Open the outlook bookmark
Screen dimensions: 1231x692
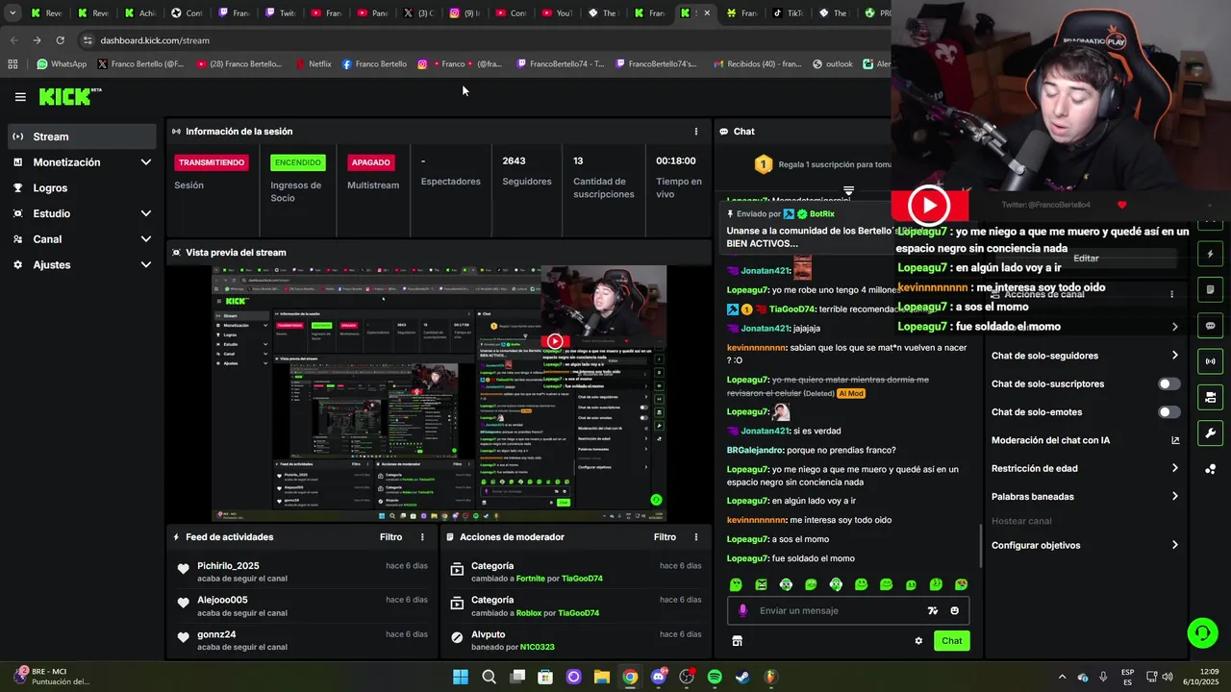(x=833, y=64)
